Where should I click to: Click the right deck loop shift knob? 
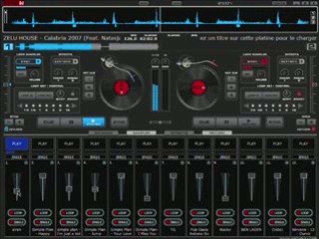(286, 94)
